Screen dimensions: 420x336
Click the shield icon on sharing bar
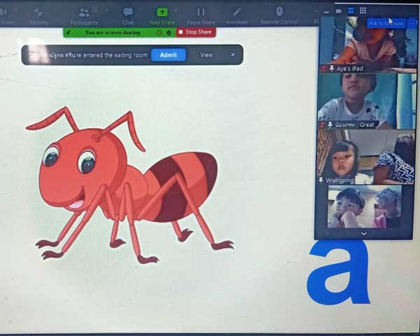click(x=169, y=32)
